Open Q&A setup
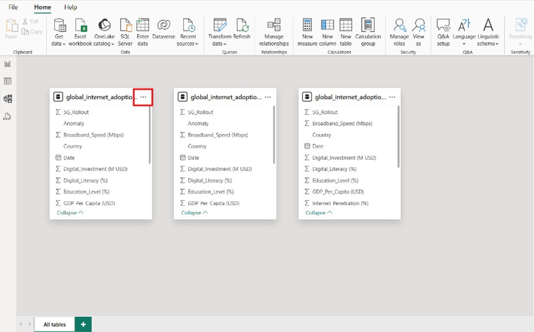534x332 pixels. [x=443, y=31]
